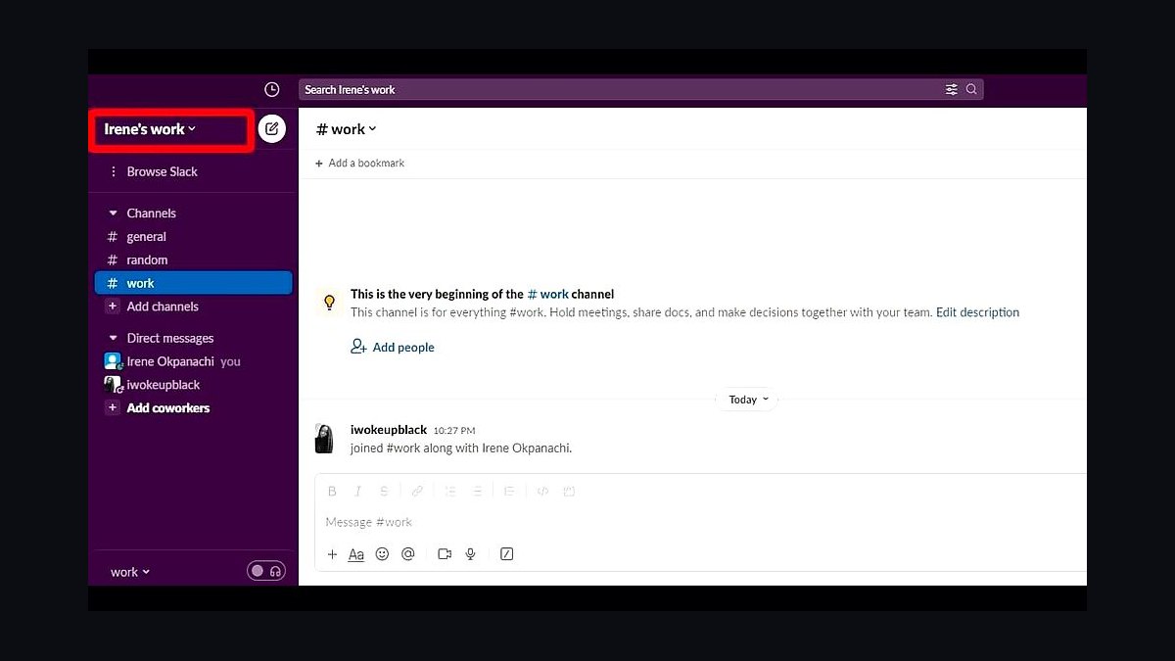Collapse the Direct messages section

coord(114,339)
